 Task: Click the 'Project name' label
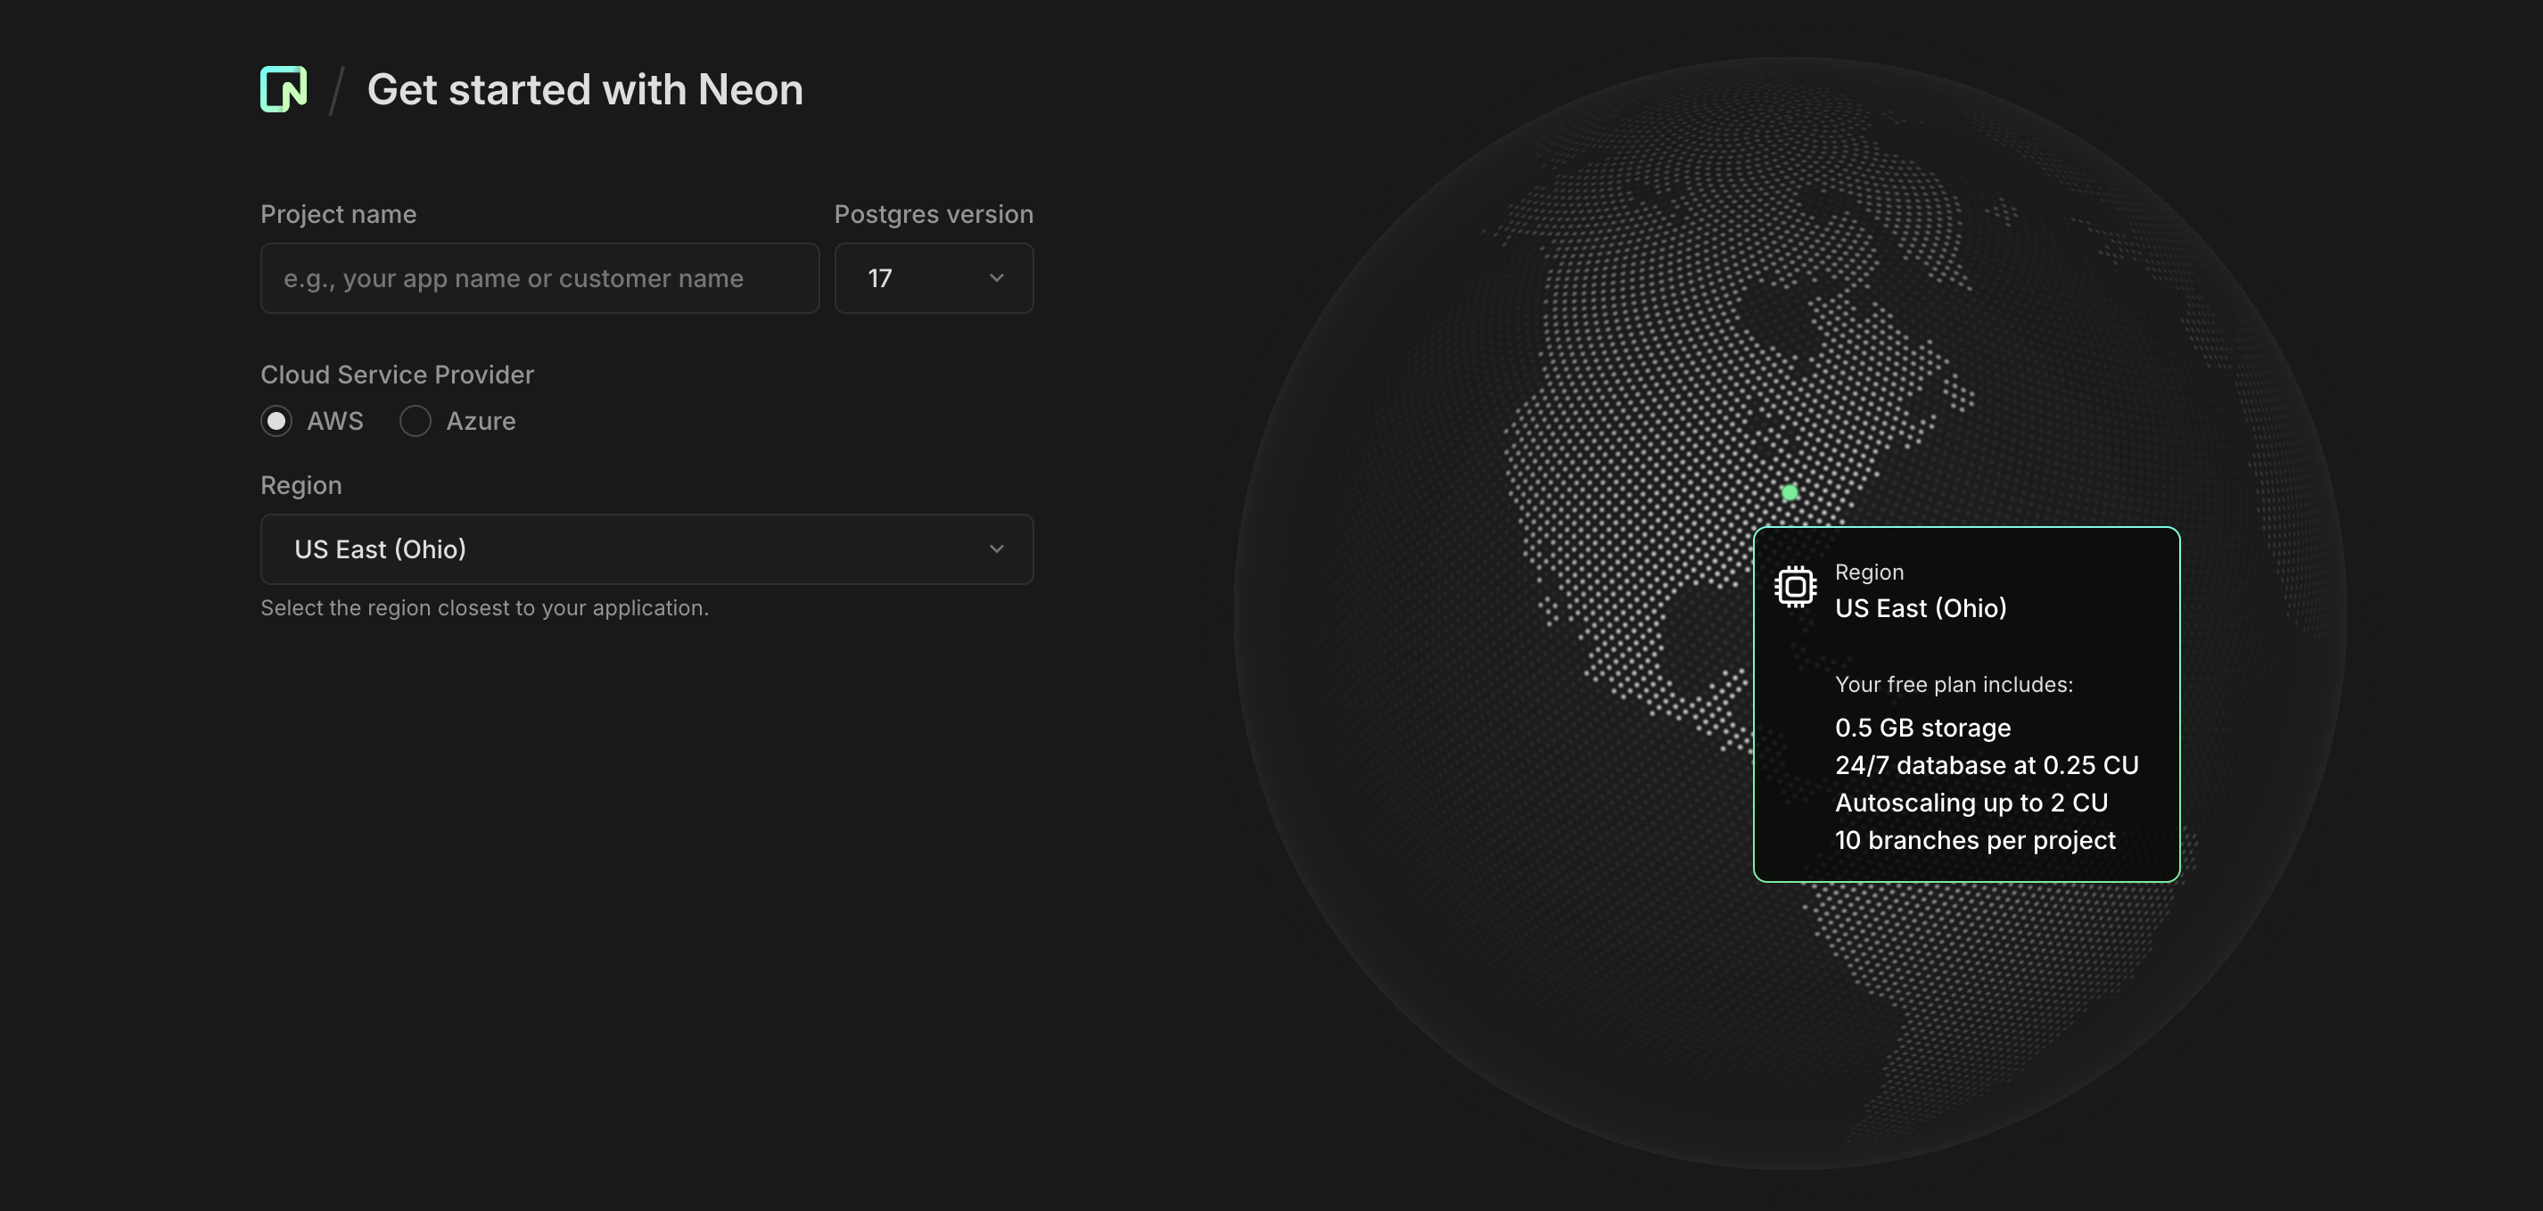[x=339, y=214]
